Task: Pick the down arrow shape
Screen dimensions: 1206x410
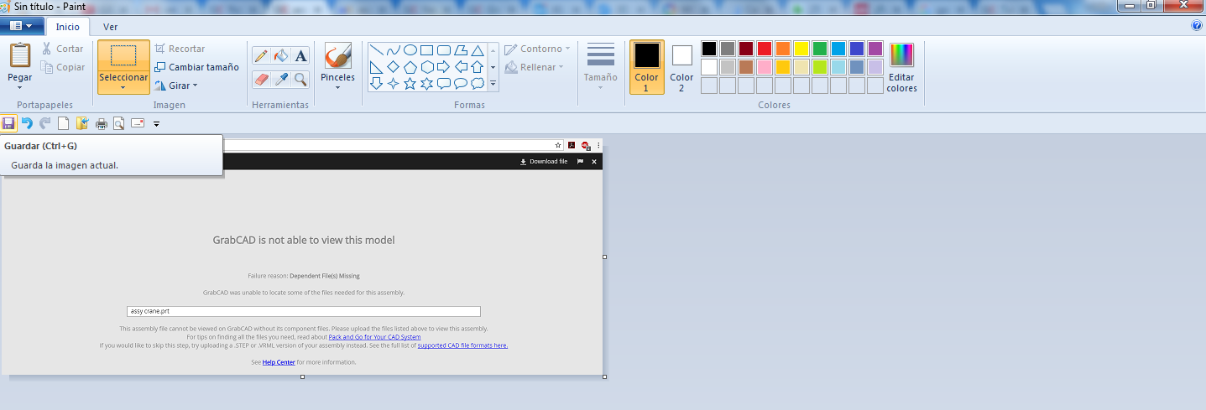Action: [x=376, y=83]
